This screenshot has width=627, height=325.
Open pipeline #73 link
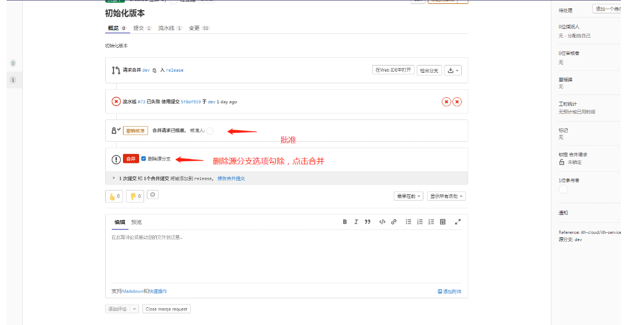(141, 102)
